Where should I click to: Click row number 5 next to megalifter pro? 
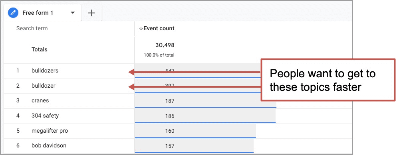click(x=18, y=131)
